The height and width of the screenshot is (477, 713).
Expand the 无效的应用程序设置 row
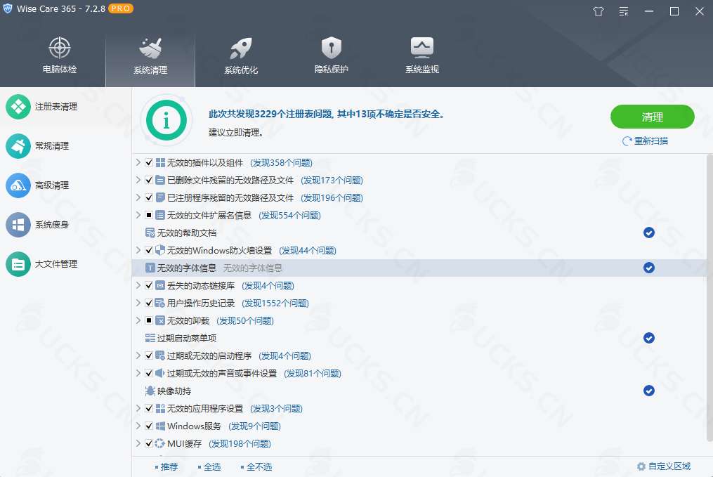tap(138, 408)
